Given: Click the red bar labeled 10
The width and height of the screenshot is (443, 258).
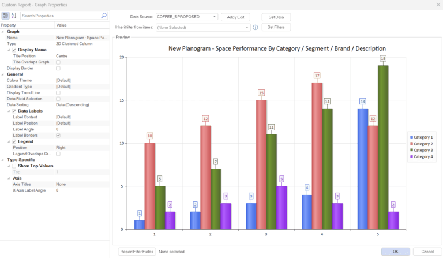Looking at the screenshot, I should click(x=150, y=186).
